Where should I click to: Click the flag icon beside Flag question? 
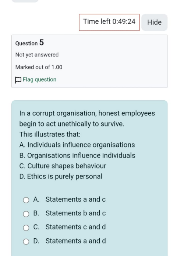coord(18,80)
